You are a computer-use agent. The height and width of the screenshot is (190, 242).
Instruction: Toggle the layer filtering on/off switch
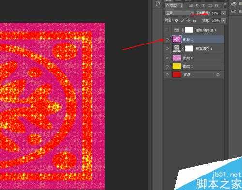tap(225, 5)
